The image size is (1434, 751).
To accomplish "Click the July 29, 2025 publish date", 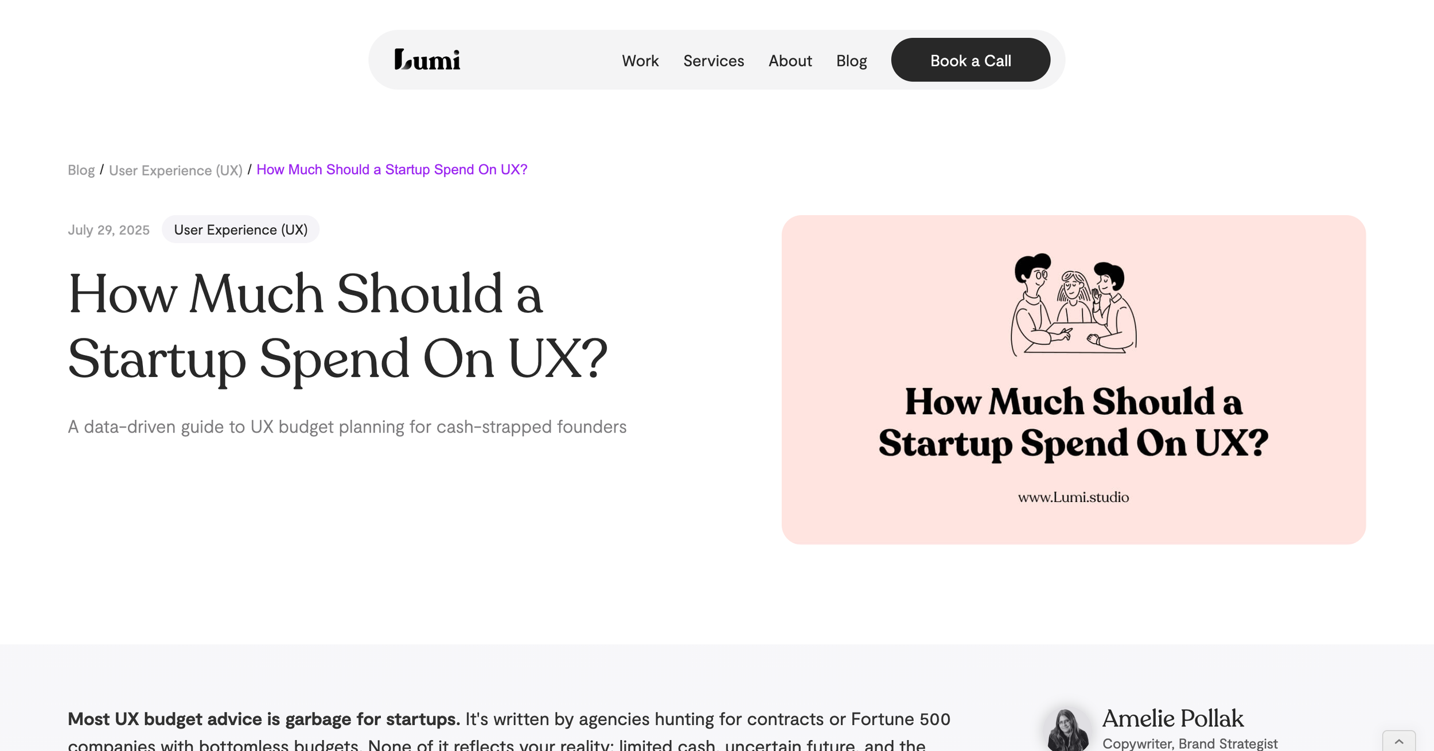I will coord(108,230).
